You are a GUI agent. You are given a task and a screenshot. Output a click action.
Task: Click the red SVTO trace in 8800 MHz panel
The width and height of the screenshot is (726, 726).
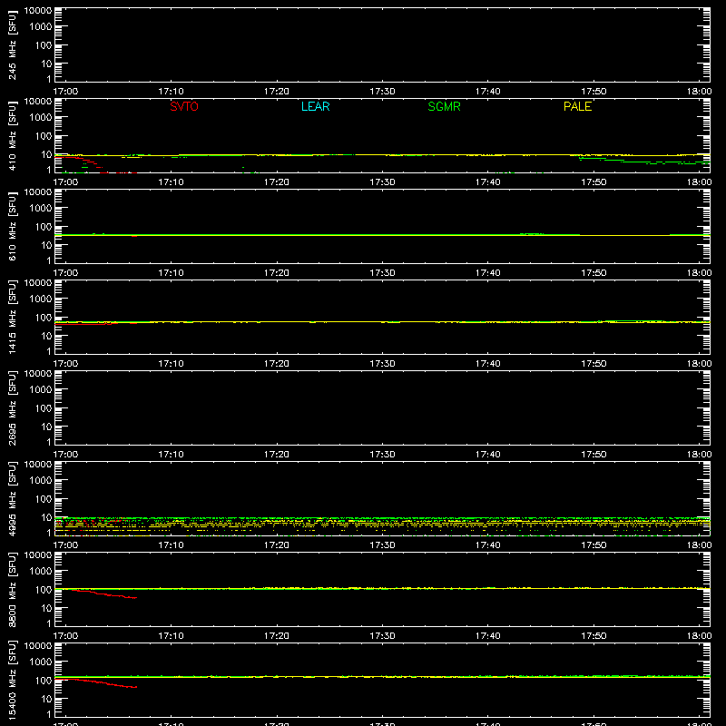pos(106,594)
